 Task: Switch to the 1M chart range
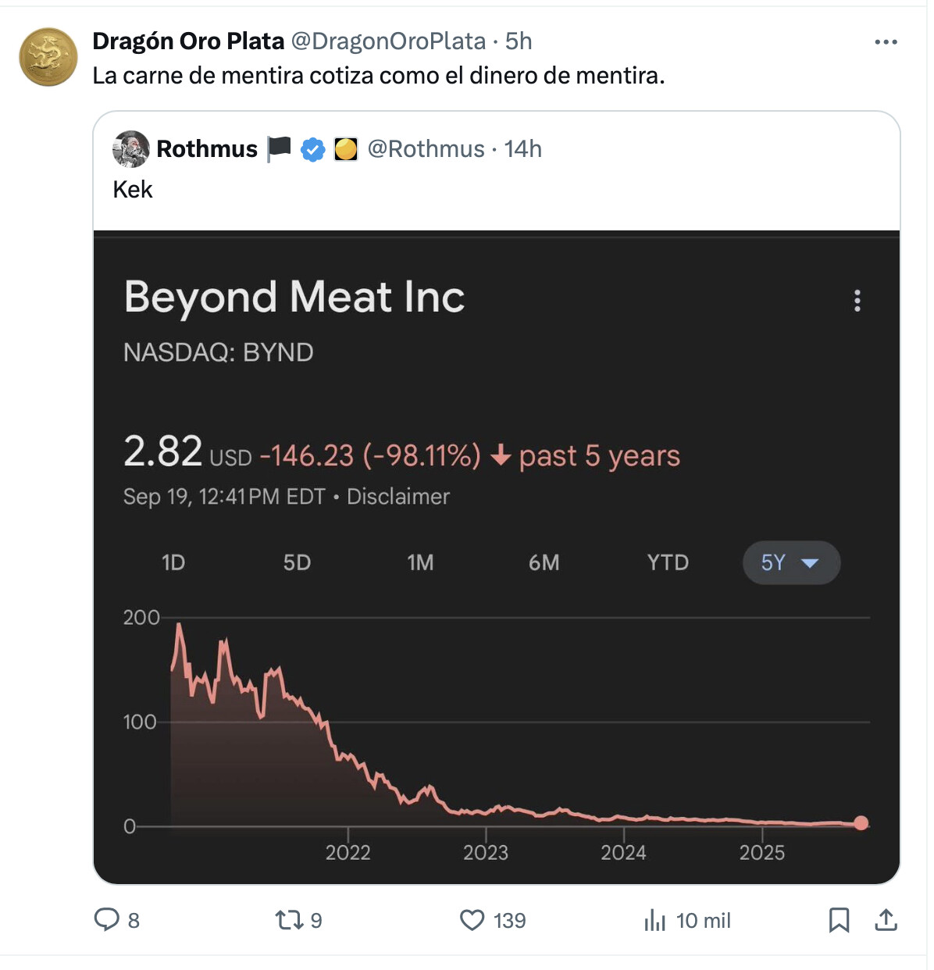click(x=420, y=562)
